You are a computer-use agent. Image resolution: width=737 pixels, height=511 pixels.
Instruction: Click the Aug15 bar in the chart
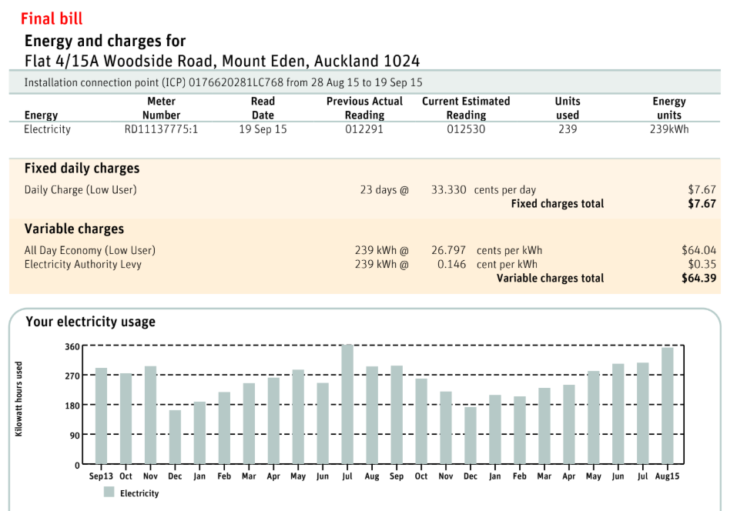pos(667,406)
